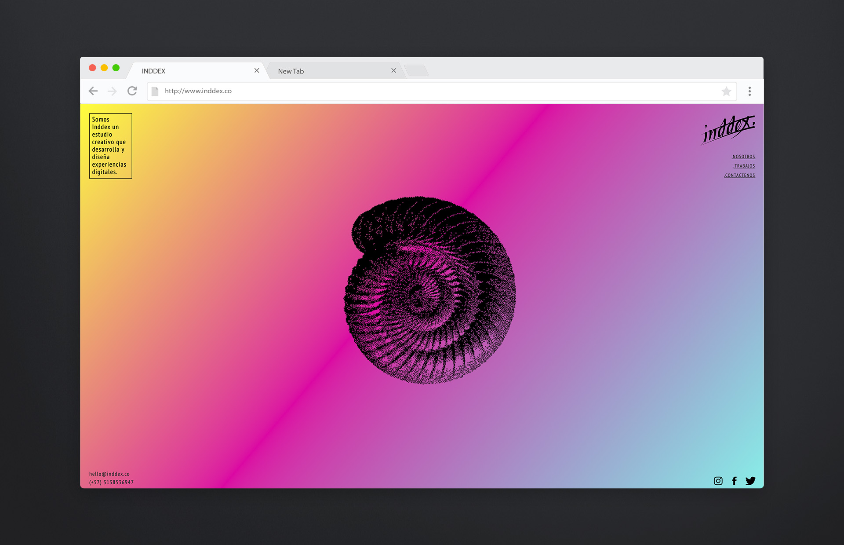Close the INDDEX tab
This screenshot has height=545, width=844.
coord(257,70)
